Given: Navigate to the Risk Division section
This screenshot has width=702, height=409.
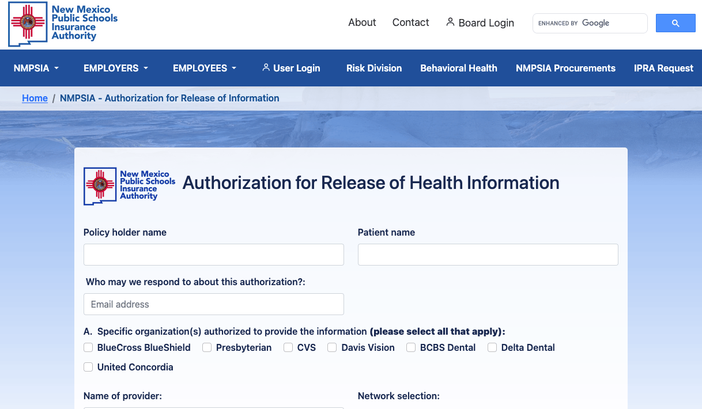Looking at the screenshot, I should pos(373,67).
